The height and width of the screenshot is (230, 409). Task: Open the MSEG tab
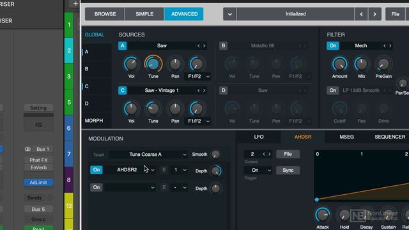(346, 137)
